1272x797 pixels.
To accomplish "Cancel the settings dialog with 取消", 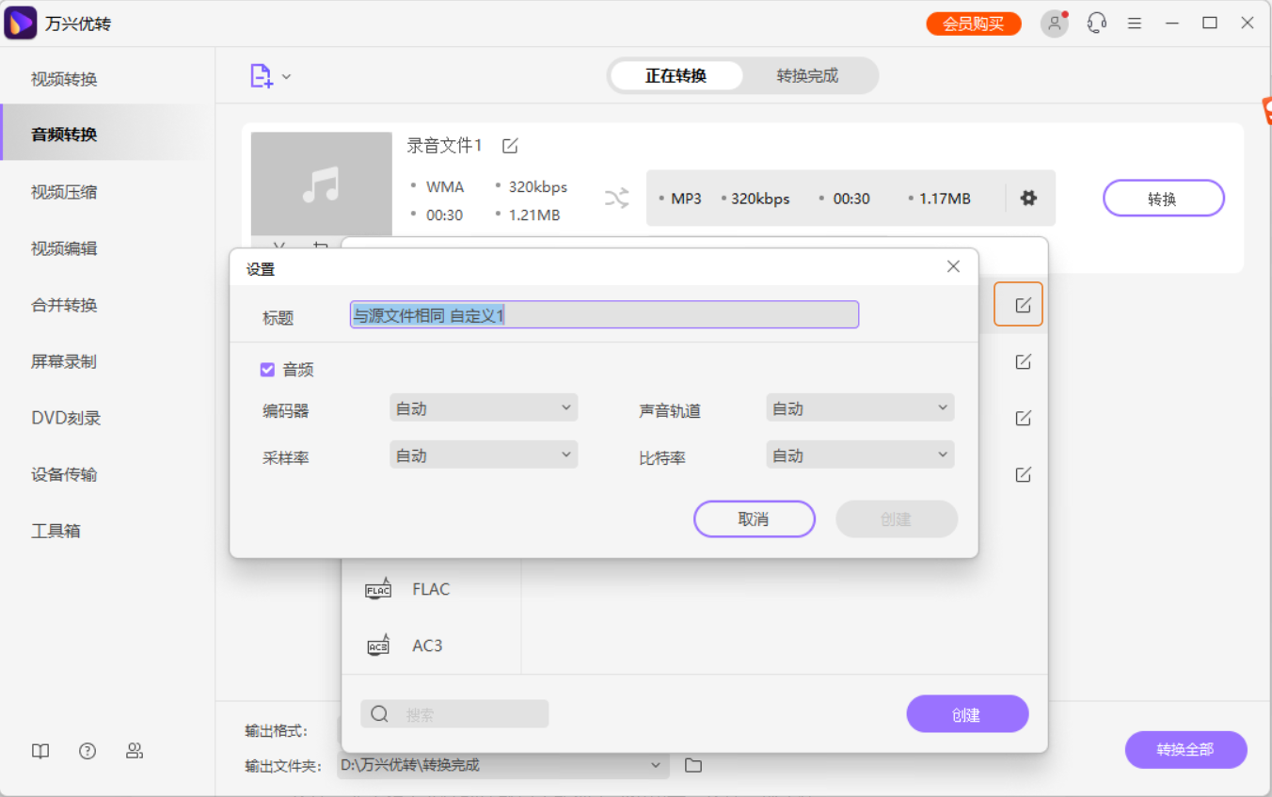I will coord(754,518).
